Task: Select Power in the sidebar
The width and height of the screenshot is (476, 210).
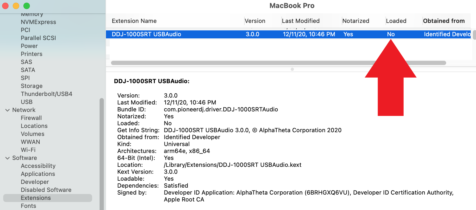Action: click(29, 46)
